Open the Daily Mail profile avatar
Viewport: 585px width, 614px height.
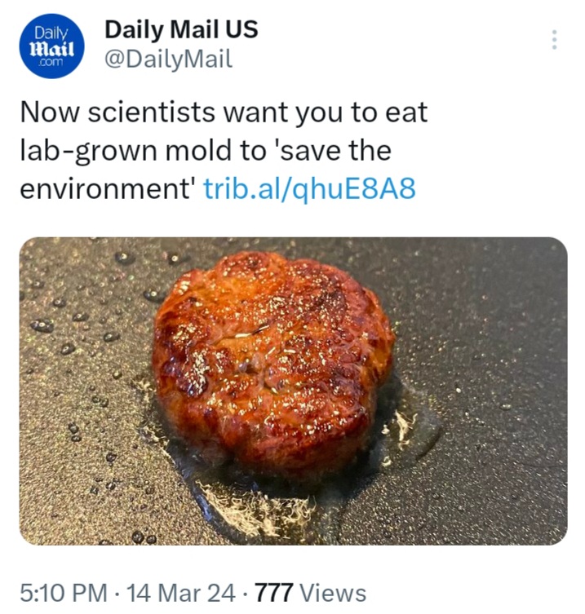[52, 46]
